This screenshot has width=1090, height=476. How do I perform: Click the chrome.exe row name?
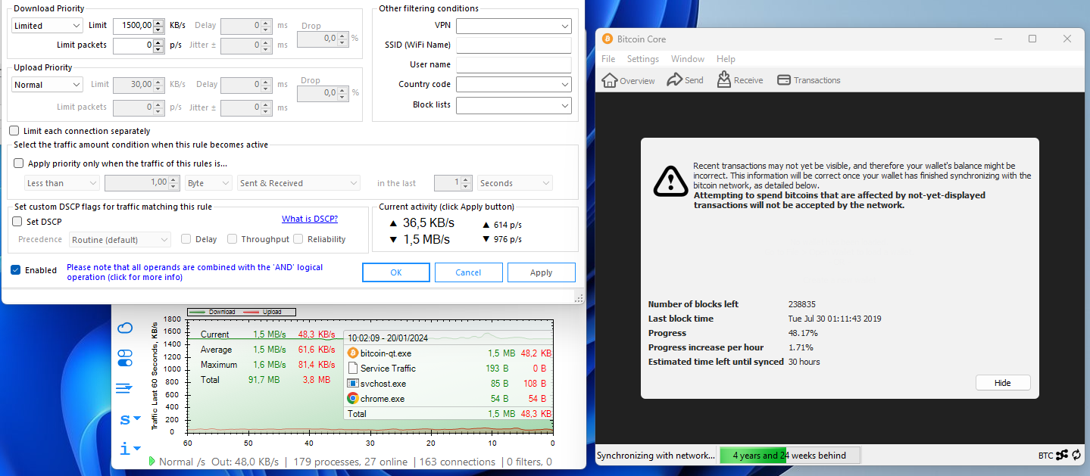click(383, 399)
